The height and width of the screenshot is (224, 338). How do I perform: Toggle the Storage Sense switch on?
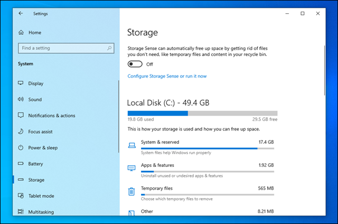coord(135,64)
